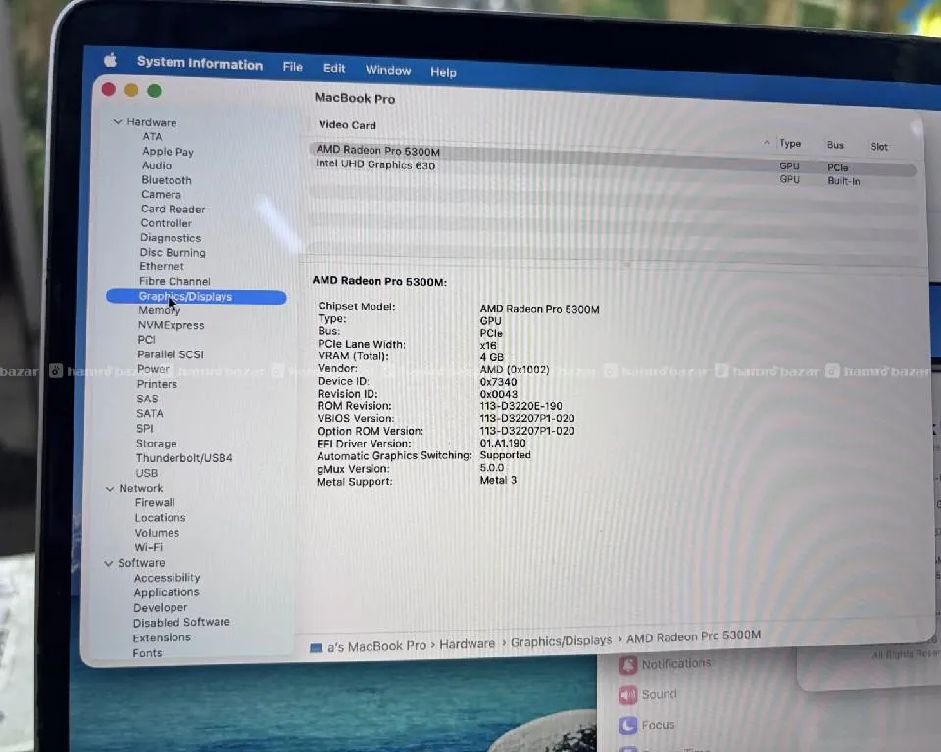The width and height of the screenshot is (941, 752).
Task: Open Focus in the System Settings window
Action: tap(647, 725)
